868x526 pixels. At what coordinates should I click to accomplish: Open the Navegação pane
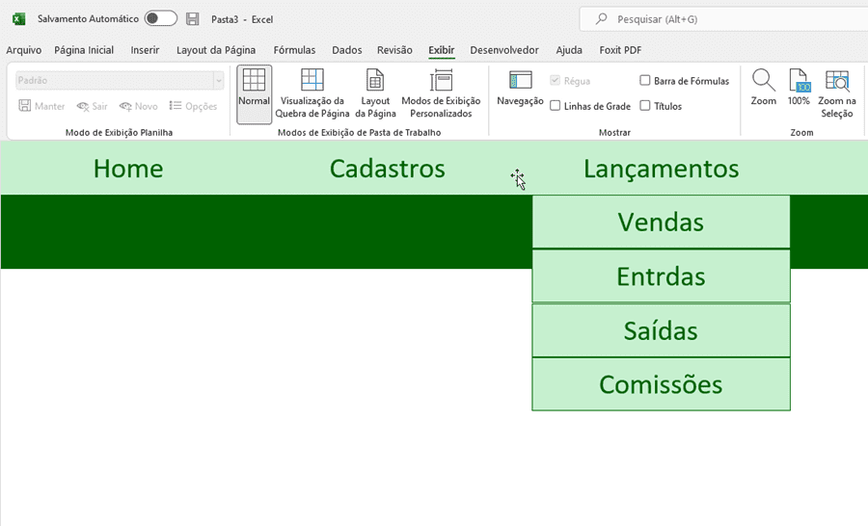pyautogui.click(x=520, y=89)
